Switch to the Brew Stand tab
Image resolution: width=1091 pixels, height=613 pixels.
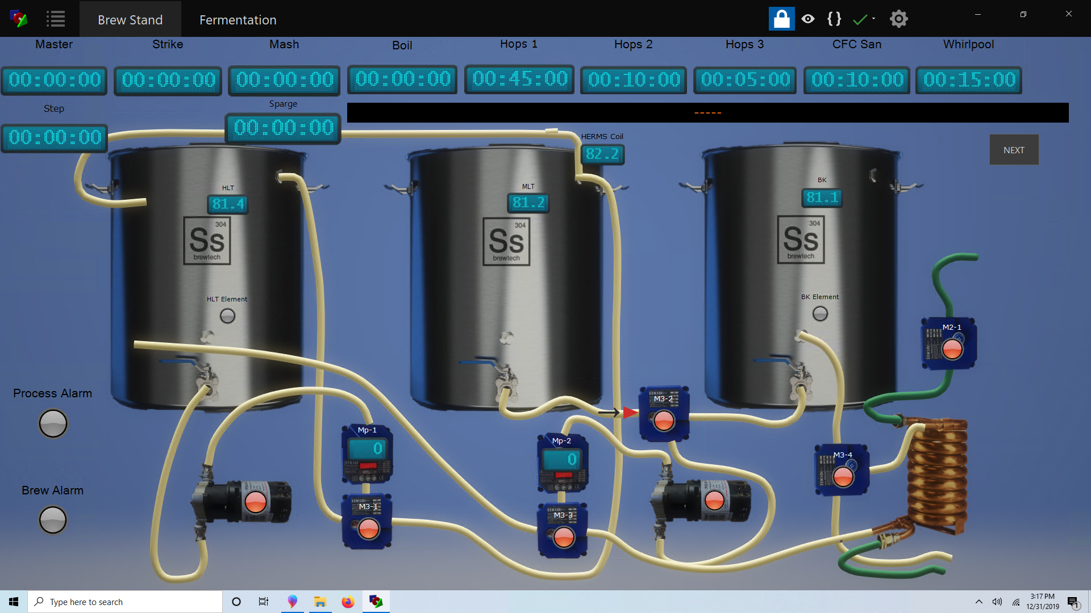[x=130, y=19]
